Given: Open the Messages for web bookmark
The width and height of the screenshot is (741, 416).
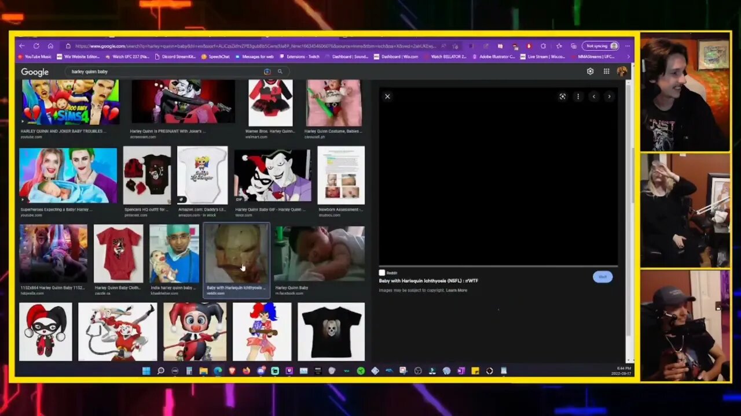Looking at the screenshot, I should (x=254, y=57).
